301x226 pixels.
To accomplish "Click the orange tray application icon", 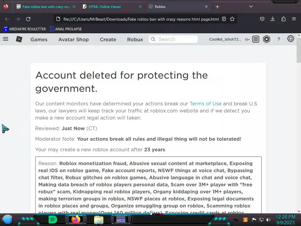I will click(x=245, y=220).
